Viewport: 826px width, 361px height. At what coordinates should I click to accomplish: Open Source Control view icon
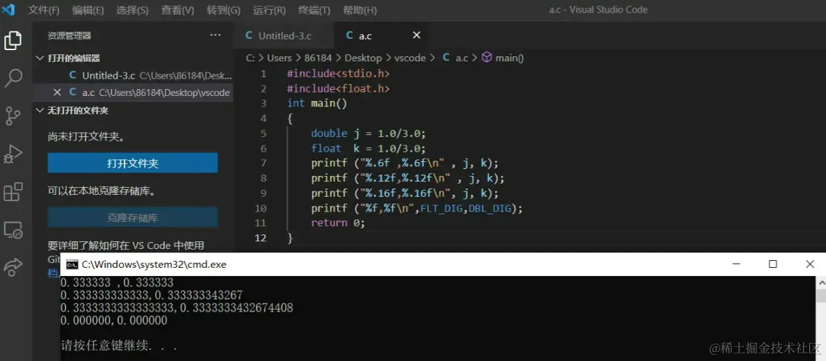[13, 116]
